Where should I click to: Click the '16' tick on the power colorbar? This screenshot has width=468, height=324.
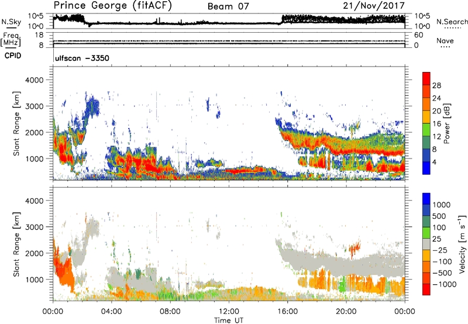(436, 124)
